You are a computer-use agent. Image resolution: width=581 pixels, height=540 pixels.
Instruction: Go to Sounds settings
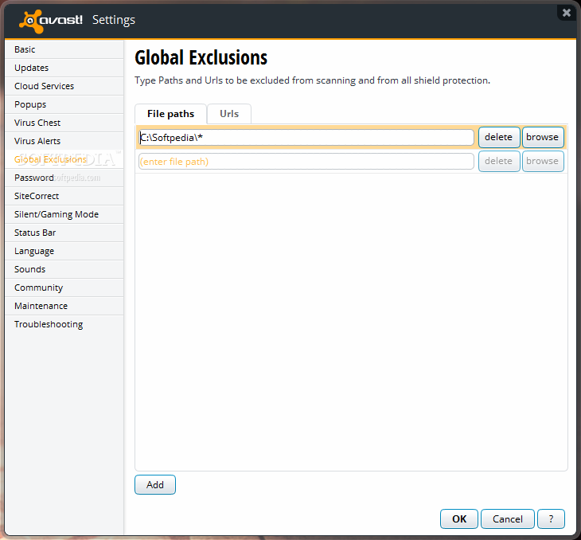click(64, 269)
